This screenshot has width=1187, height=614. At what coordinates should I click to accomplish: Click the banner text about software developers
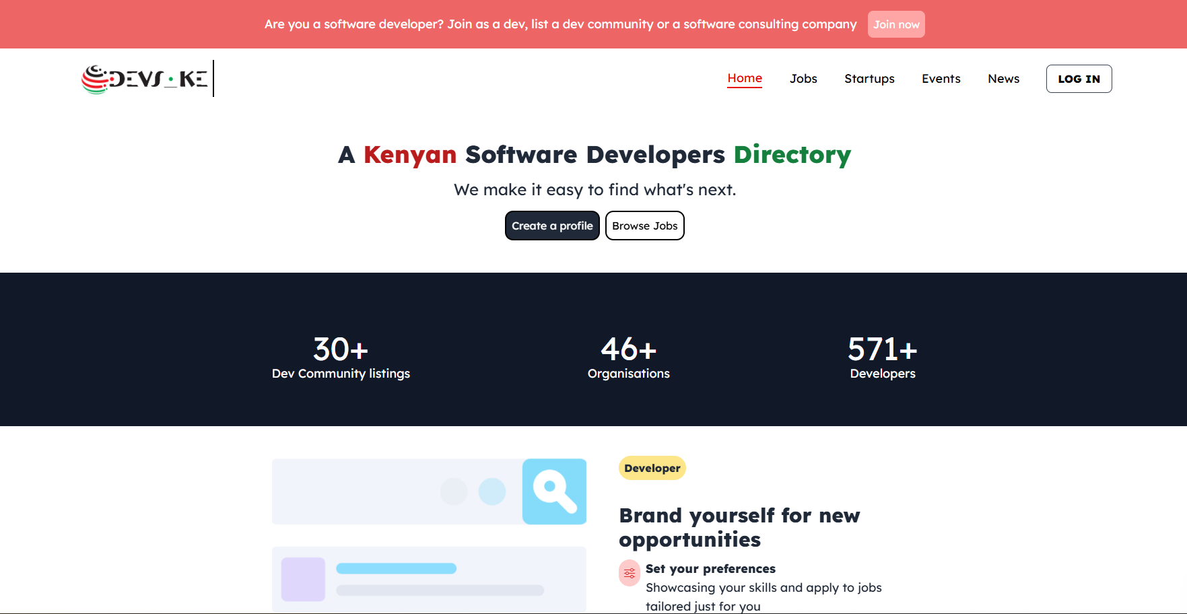pyautogui.click(x=561, y=24)
